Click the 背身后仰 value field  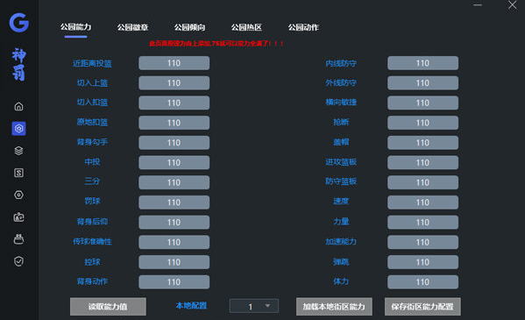click(x=174, y=222)
